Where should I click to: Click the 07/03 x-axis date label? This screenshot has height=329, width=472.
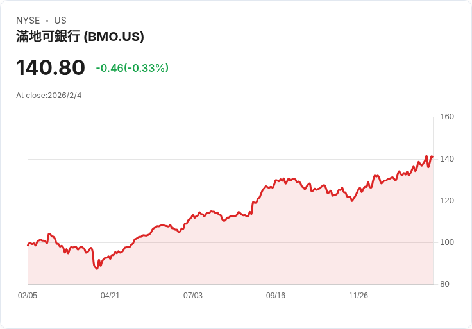[193, 296]
